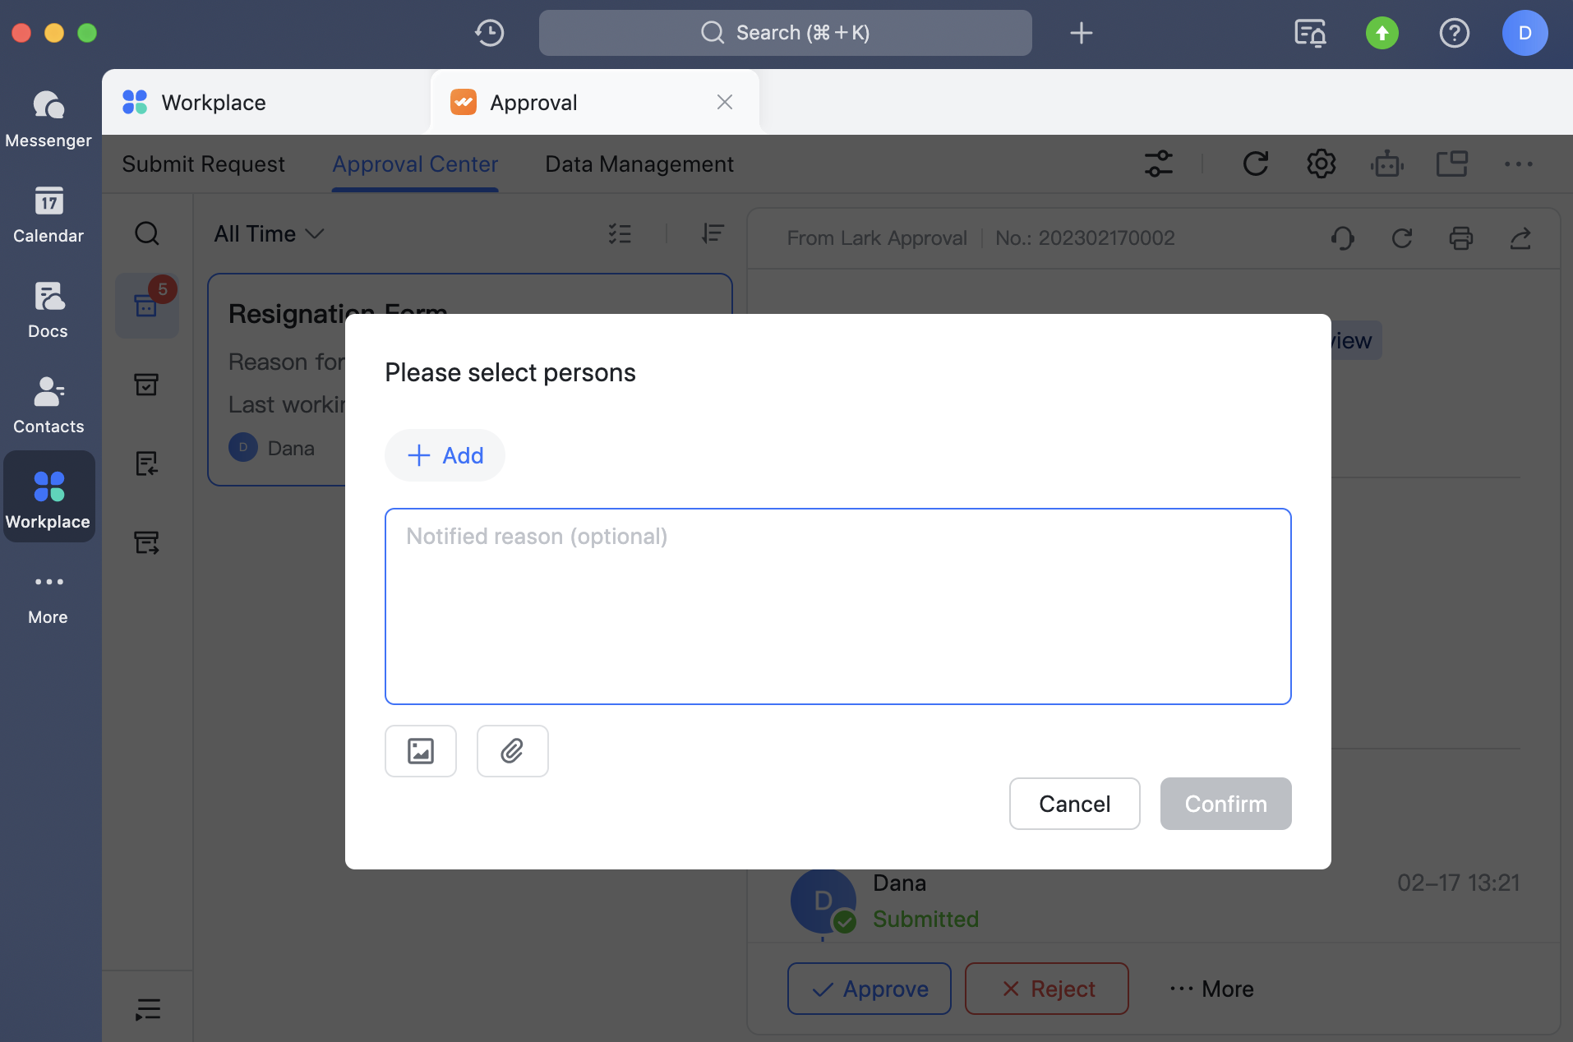Focus the Notified reason text field

coord(837,606)
